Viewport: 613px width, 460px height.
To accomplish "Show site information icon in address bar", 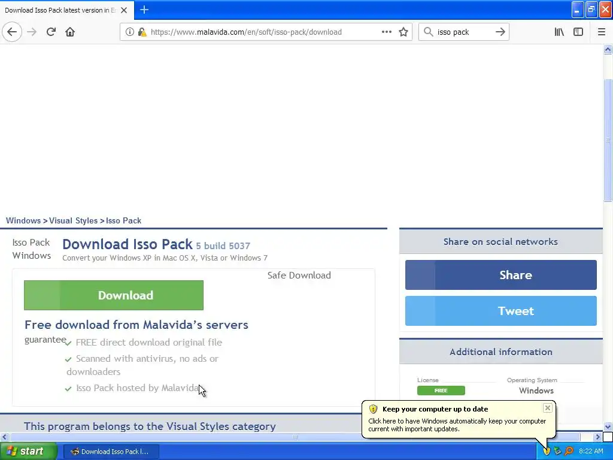I will [130, 32].
